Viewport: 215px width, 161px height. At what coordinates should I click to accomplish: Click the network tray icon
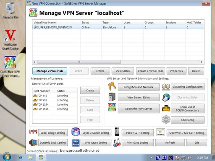pyautogui.click(x=183, y=158)
